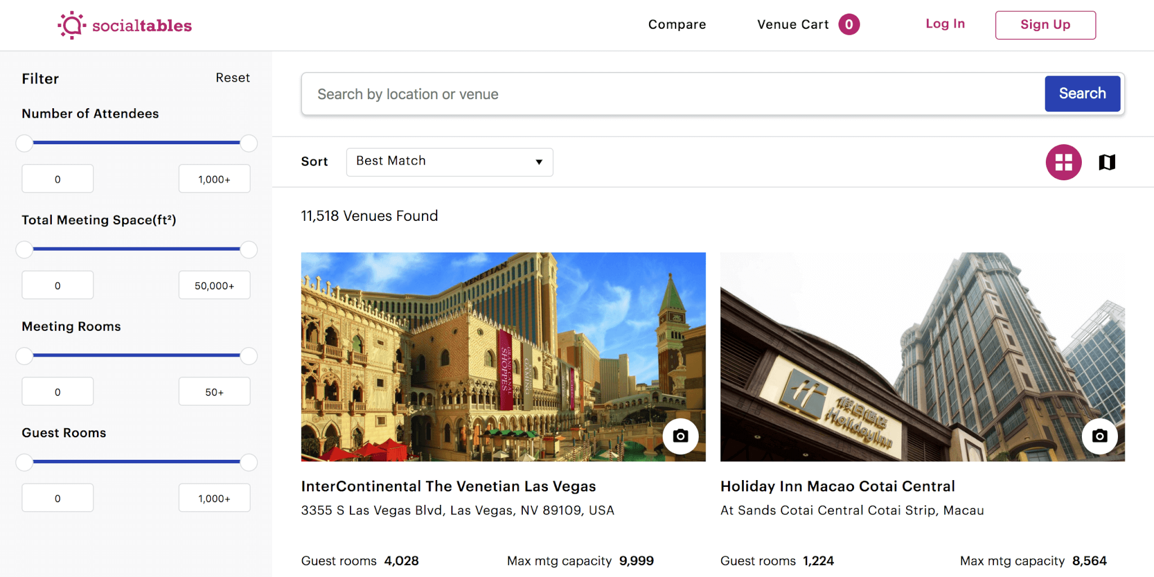Reset all filters
Screen dimensions: 1154x577
[x=233, y=78]
